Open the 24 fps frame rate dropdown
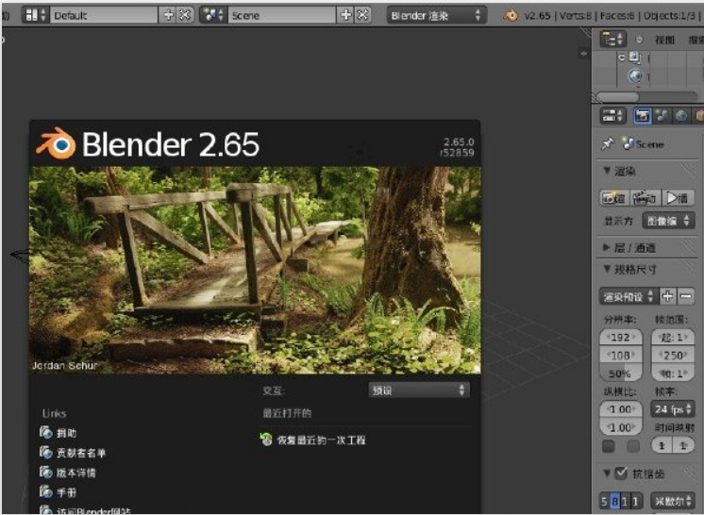The image size is (704, 515). click(x=673, y=408)
